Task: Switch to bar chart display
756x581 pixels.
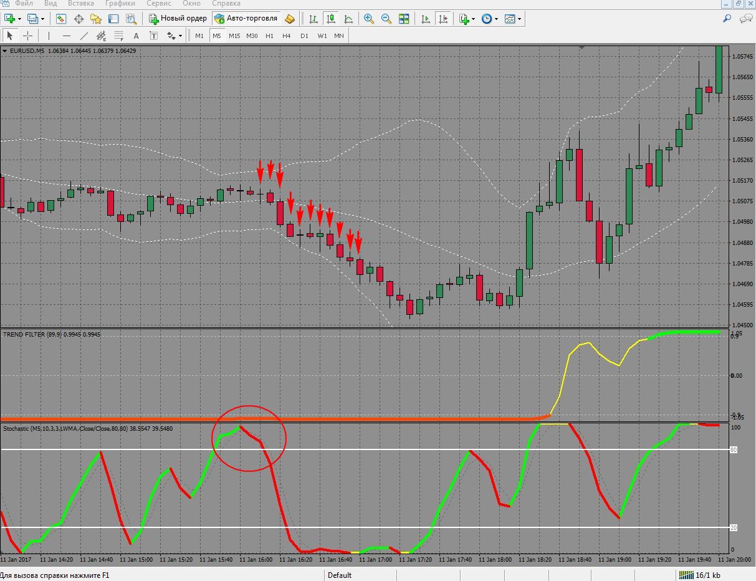Action: tap(313, 19)
